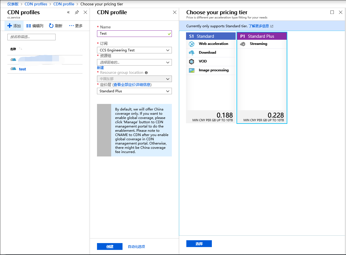Click the 'VOD' label text
Viewport: 346px width, 255px height.
[x=203, y=61]
